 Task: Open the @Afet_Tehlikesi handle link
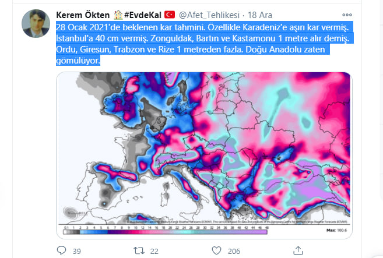pyautogui.click(x=209, y=15)
